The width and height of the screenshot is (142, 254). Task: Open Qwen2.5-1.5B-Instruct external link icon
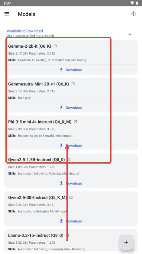point(69,159)
